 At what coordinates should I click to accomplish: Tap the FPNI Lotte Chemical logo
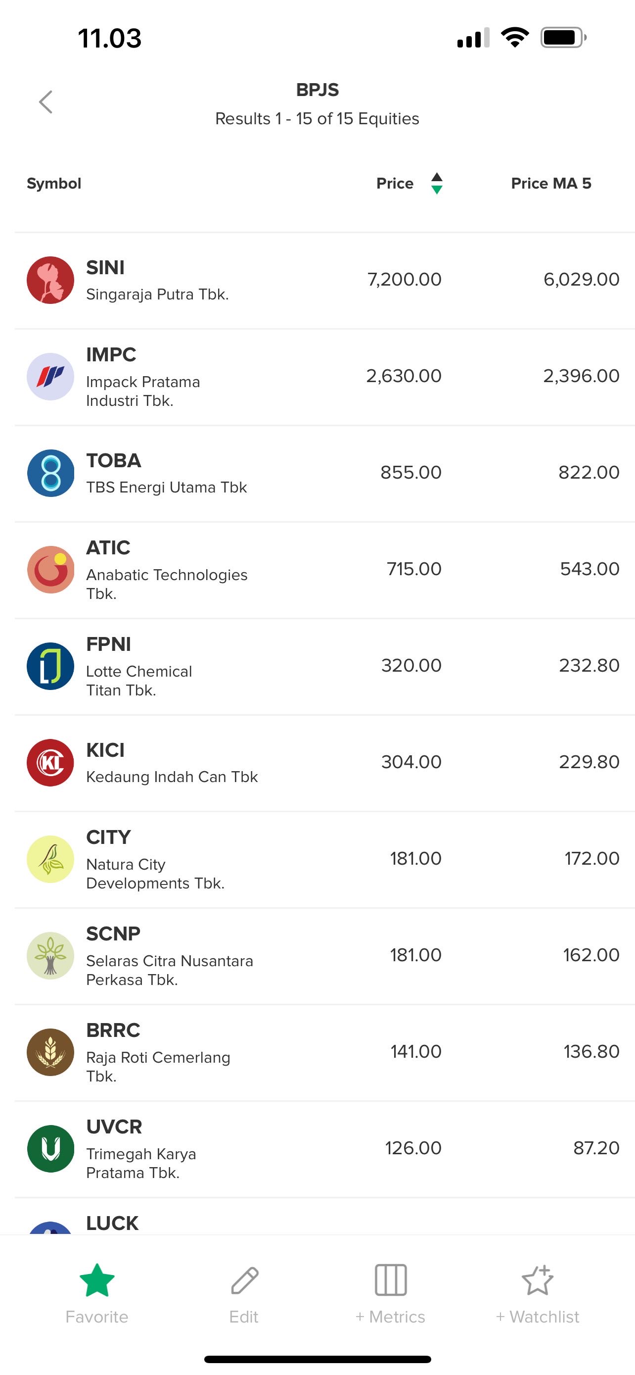click(50, 666)
